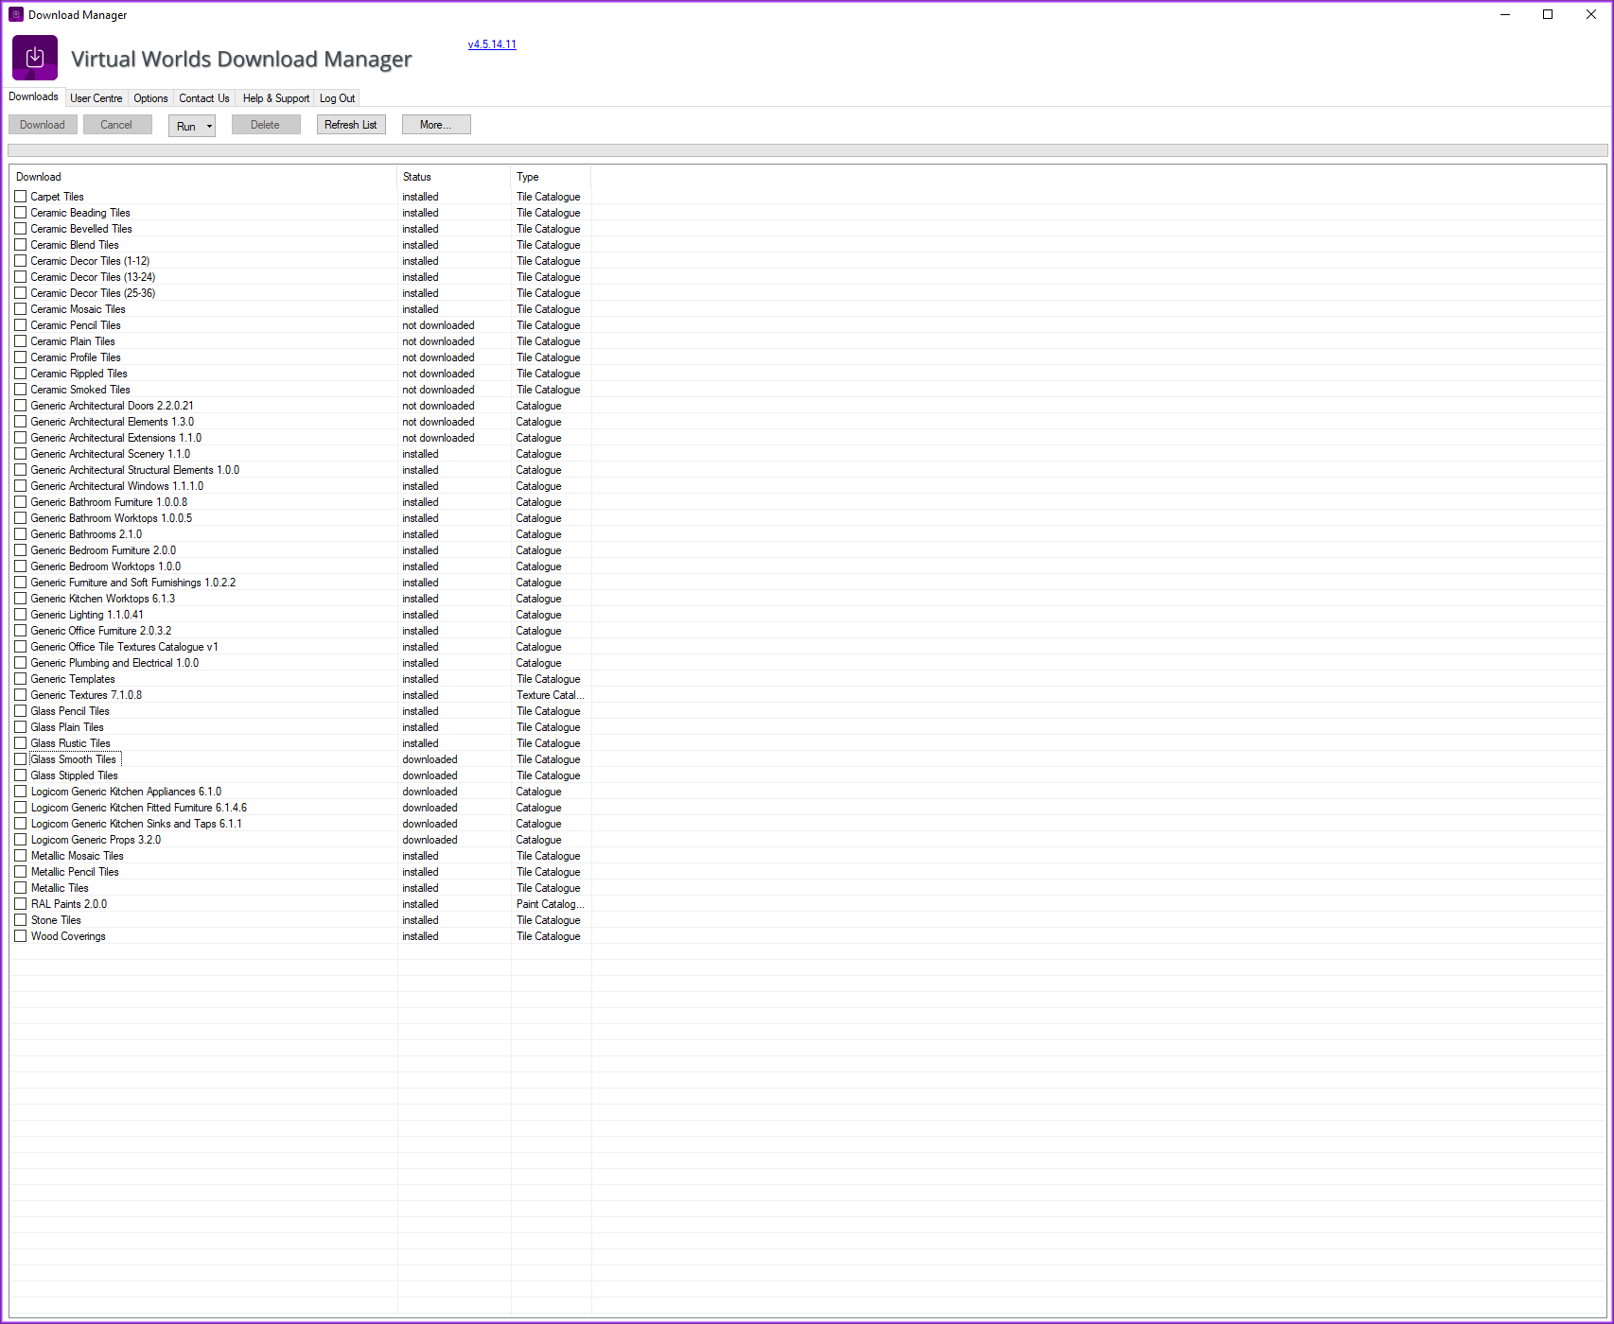The width and height of the screenshot is (1614, 1324).
Task: Open the Options tab
Action: pos(150,98)
